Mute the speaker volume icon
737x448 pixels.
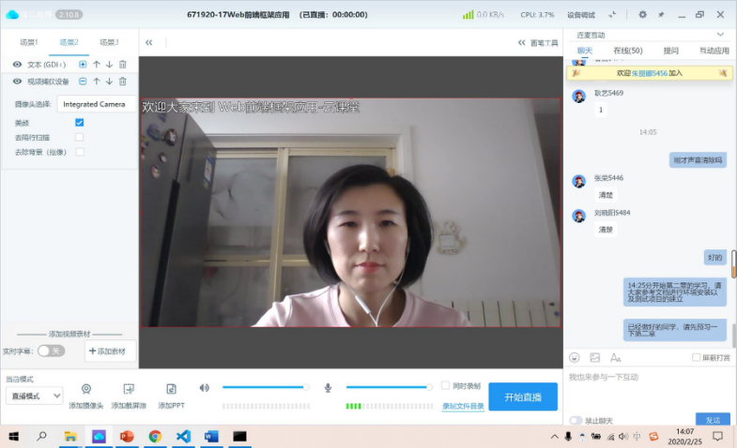point(205,387)
